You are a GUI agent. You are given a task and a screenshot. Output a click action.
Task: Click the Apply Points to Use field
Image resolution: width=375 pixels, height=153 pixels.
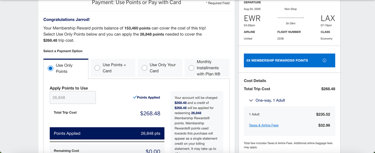pyautogui.click(x=72, y=97)
